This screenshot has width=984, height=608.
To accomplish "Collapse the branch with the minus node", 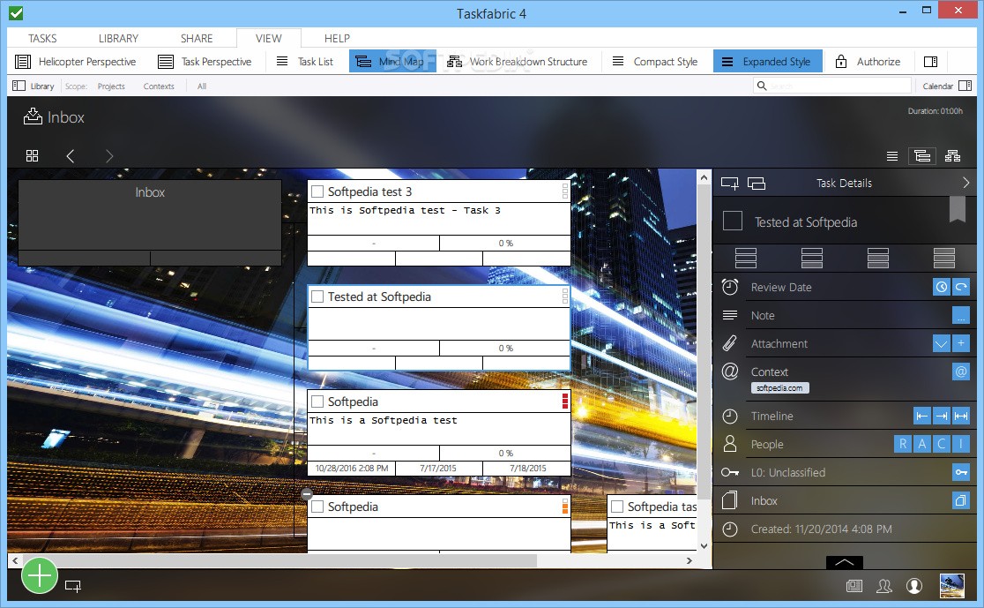I will 307,493.
